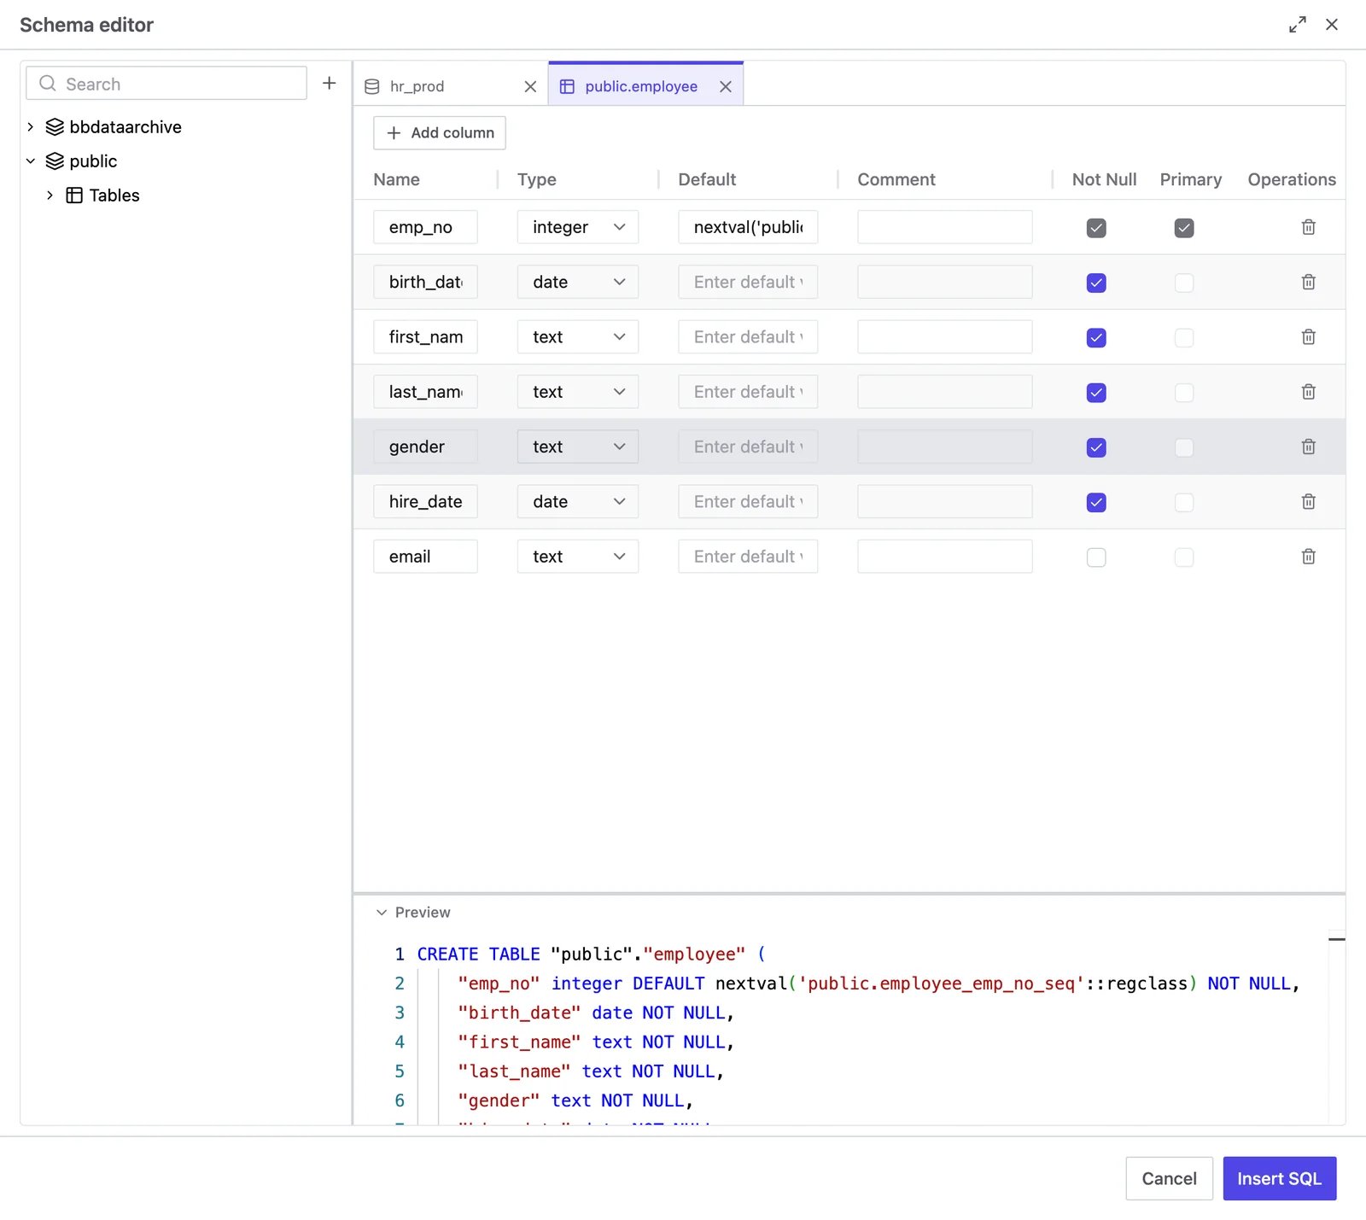Open type dropdown for hire_date column
1366x1220 pixels.
[x=578, y=502]
